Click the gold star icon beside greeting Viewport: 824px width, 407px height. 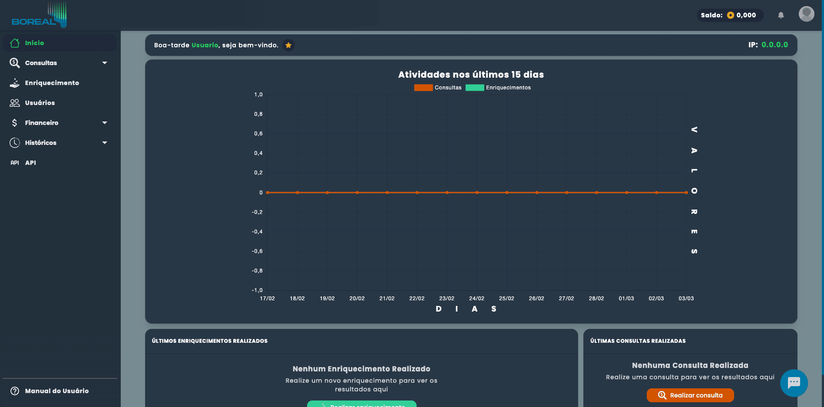click(x=288, y=45)
